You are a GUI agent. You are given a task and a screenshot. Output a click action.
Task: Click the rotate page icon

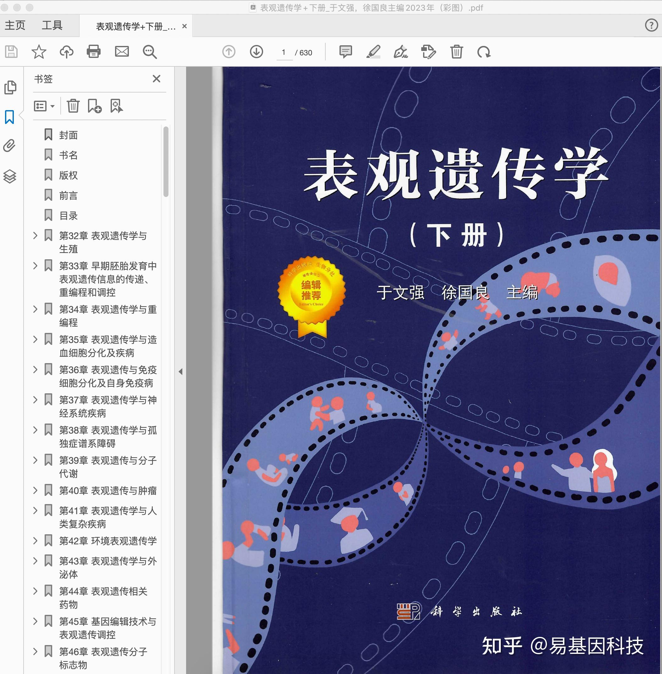point(484,52)
